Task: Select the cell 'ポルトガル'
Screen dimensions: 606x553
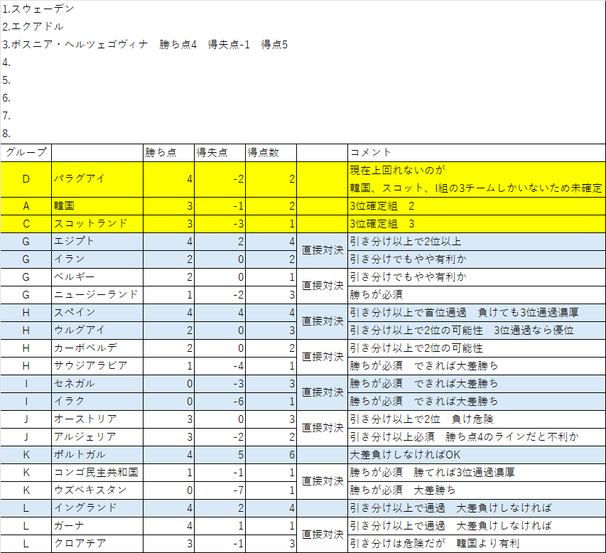Action: click(97, 455)
